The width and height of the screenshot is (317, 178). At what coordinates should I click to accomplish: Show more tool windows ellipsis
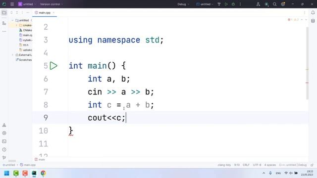(x=4, y=31)
